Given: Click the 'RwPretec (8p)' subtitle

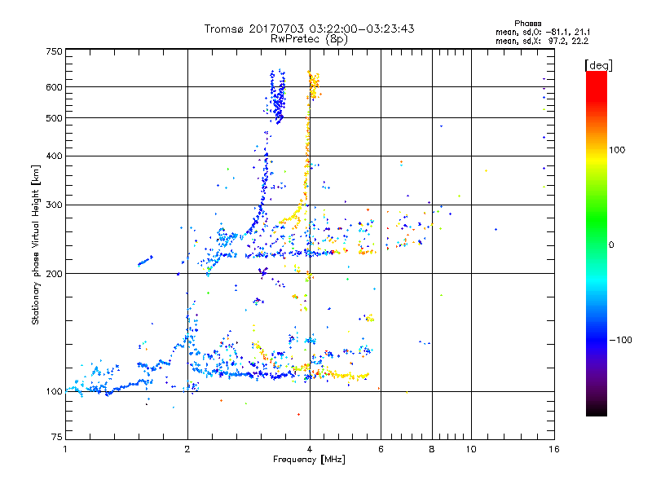Looking at the screenshot, I should 309,39.
